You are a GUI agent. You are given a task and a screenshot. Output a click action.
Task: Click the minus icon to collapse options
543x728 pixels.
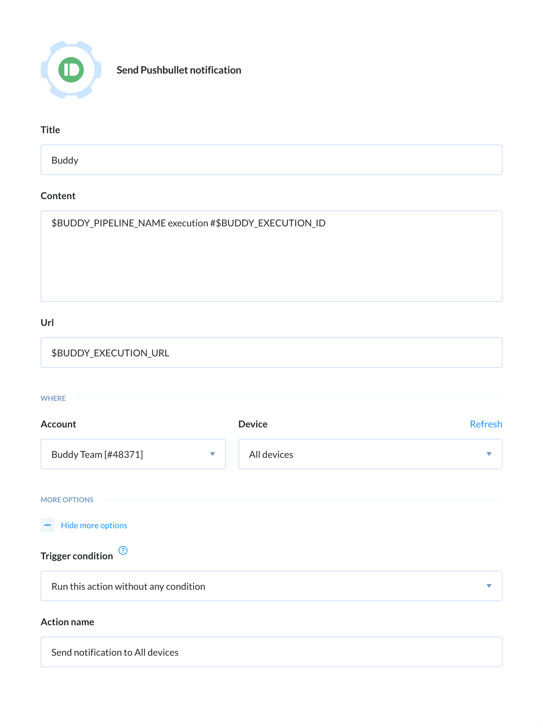(x=48, y=525)
